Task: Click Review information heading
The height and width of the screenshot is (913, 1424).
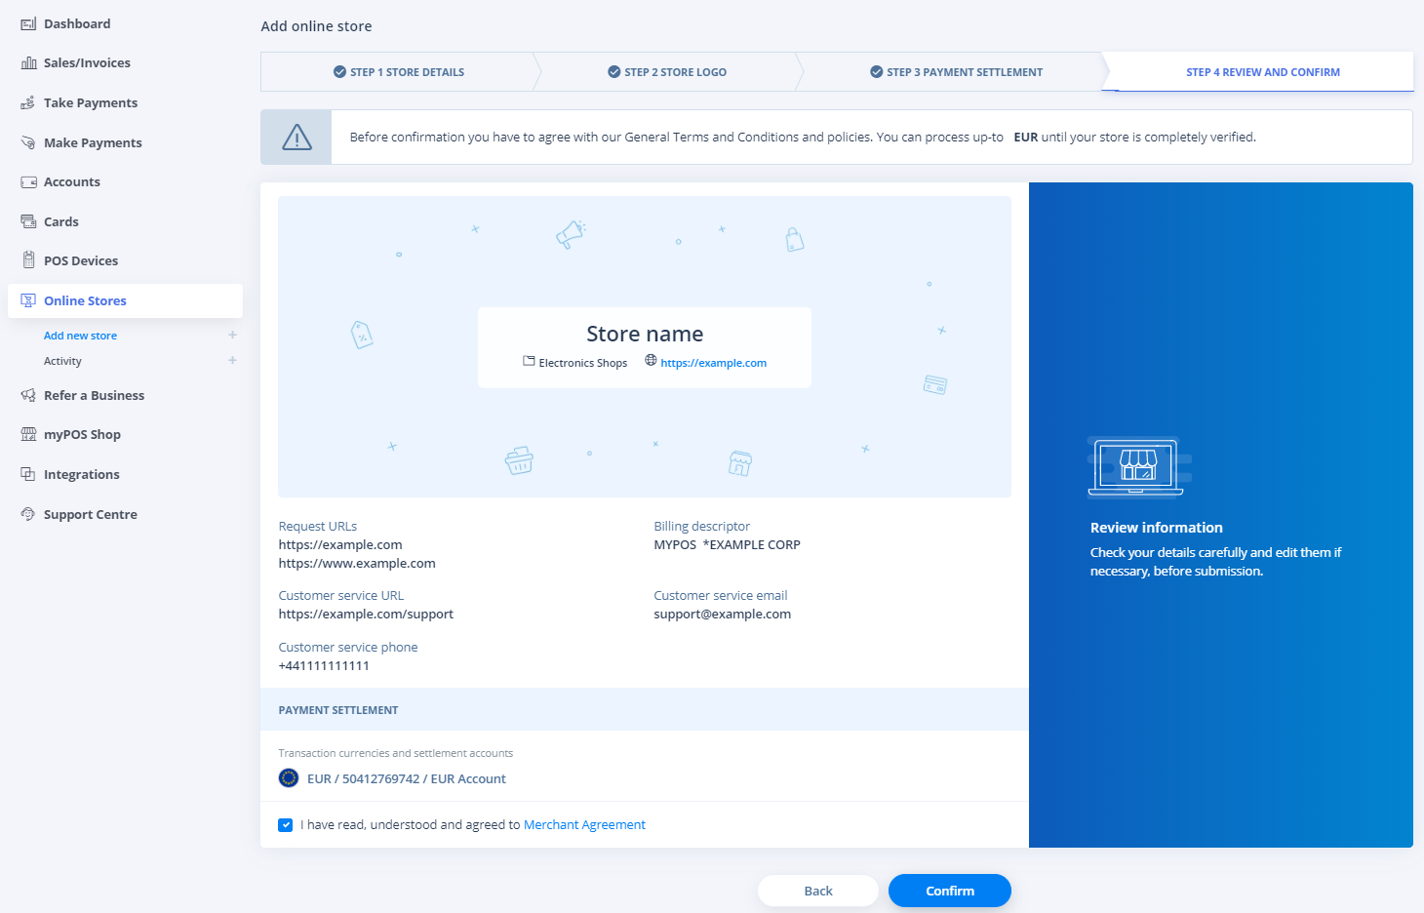Action: 1156,528
